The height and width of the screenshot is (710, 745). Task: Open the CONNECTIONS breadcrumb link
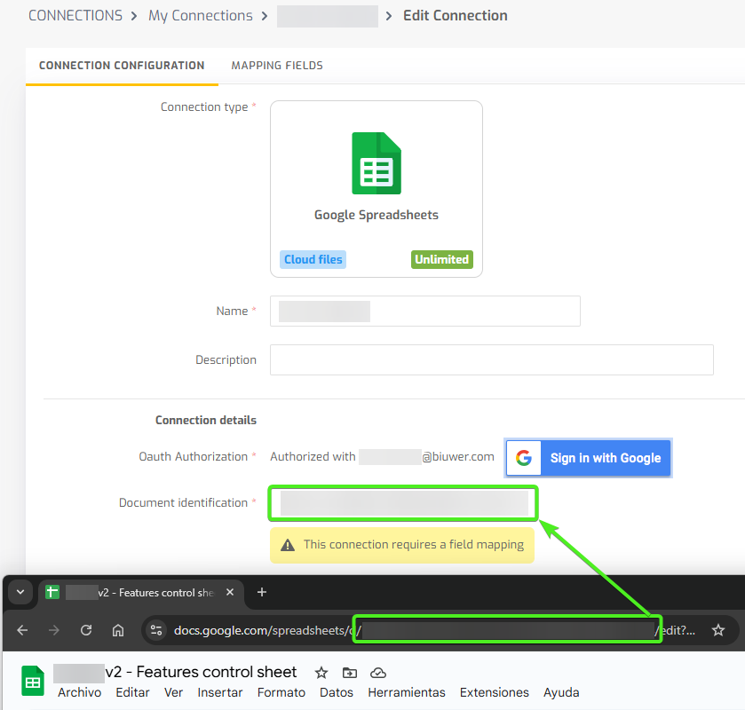click(75, 16)
